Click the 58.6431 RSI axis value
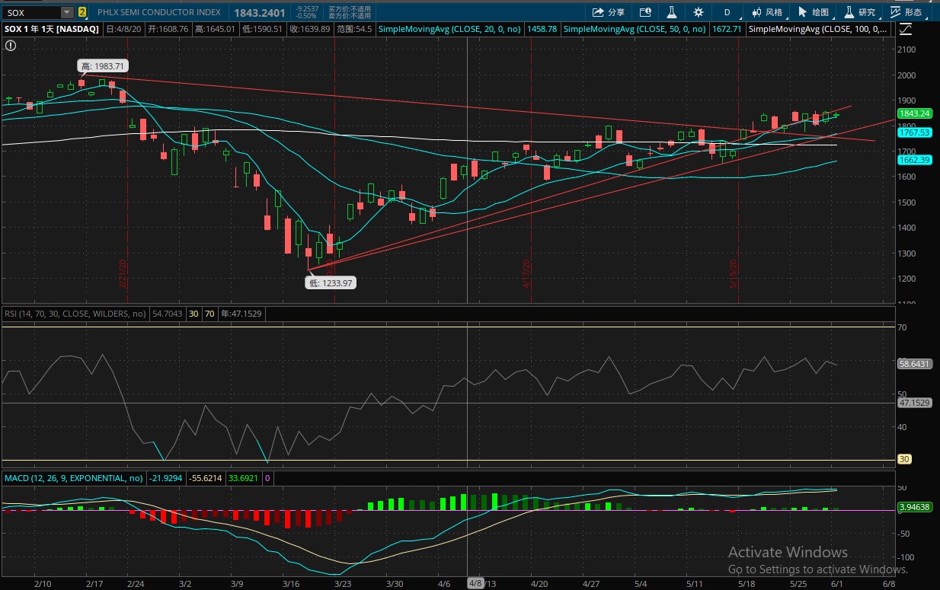 coord(914,365)
